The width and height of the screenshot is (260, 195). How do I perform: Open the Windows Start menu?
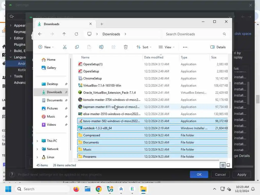coord(8,189)
